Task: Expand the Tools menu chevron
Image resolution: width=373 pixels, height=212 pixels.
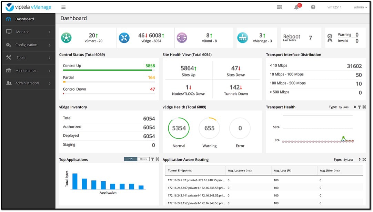Action: tap(50, 58)
